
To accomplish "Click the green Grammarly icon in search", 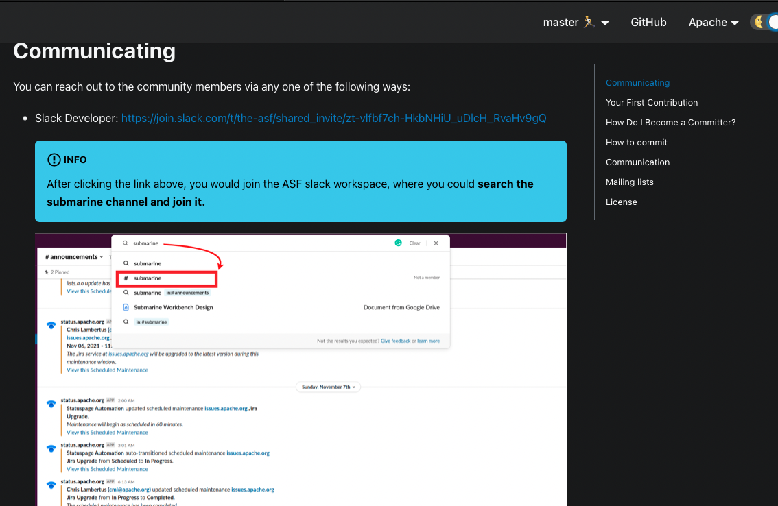I will coord(398,243).
